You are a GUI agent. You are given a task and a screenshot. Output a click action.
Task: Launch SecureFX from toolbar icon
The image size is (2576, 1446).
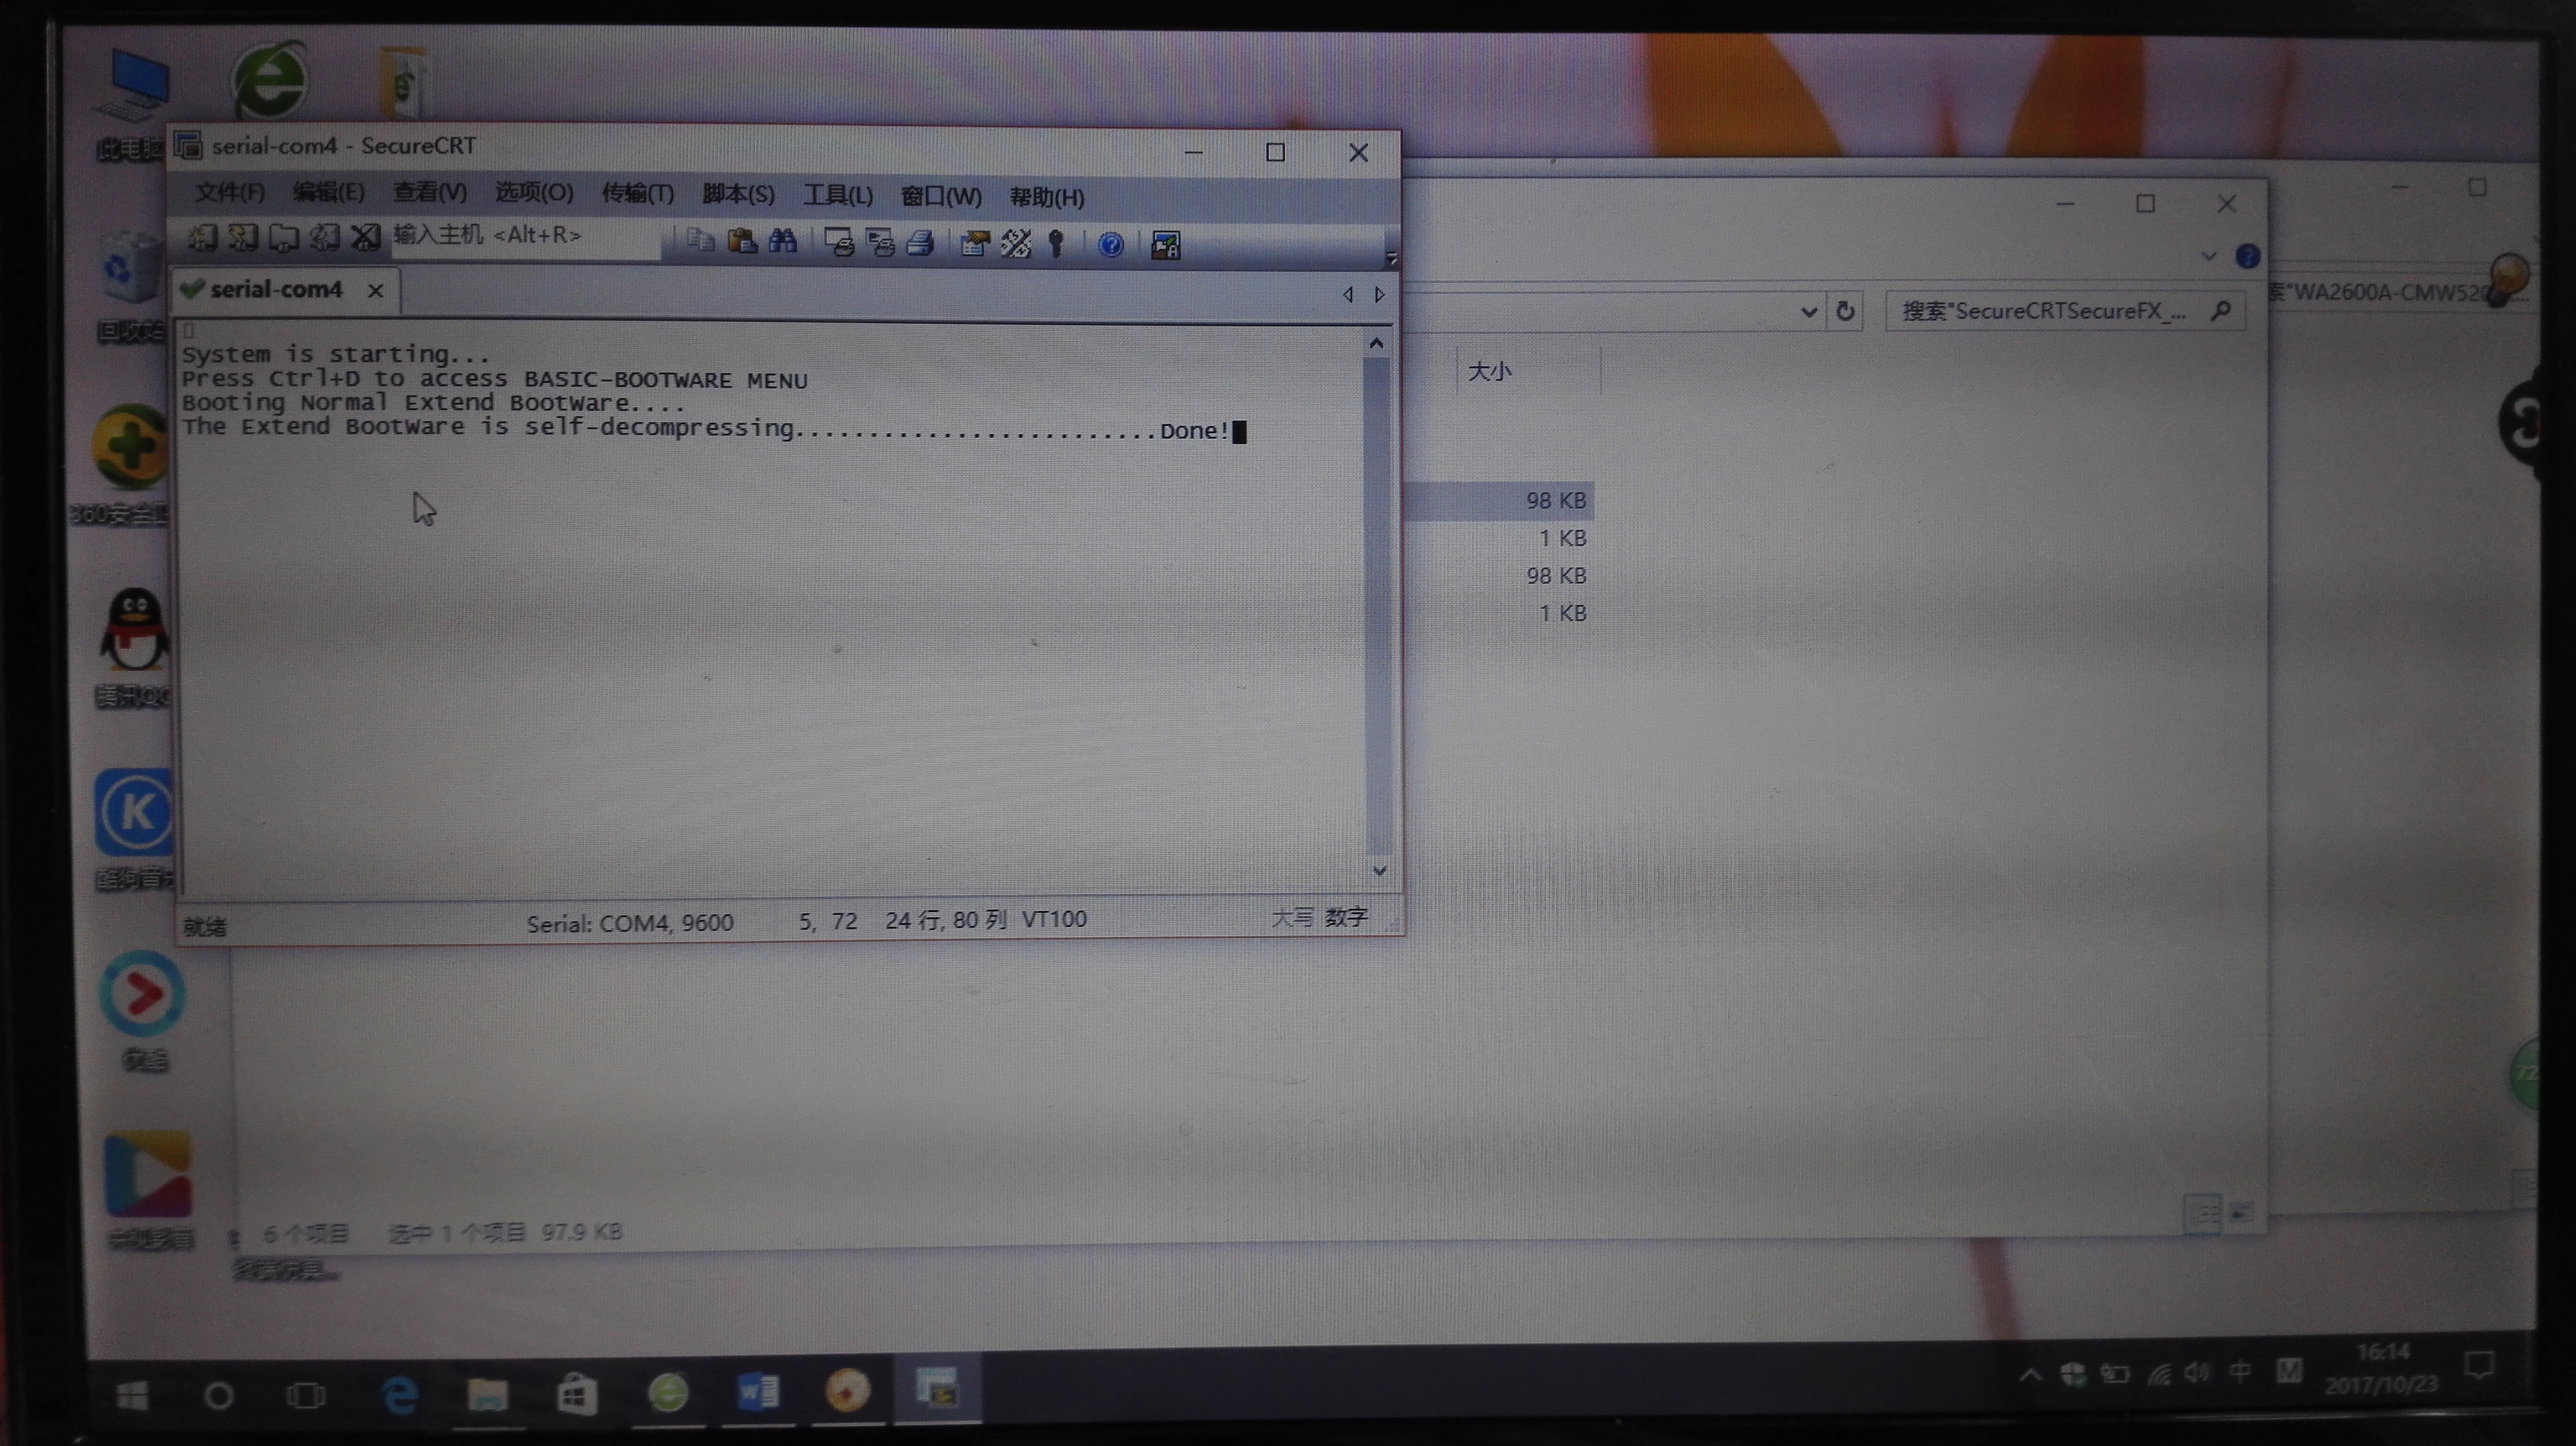click(x=1165, y=246)
